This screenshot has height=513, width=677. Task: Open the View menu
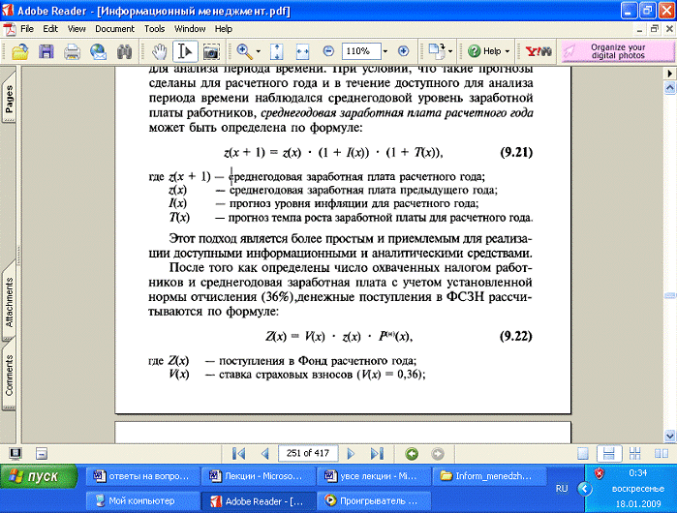point(77,29)
